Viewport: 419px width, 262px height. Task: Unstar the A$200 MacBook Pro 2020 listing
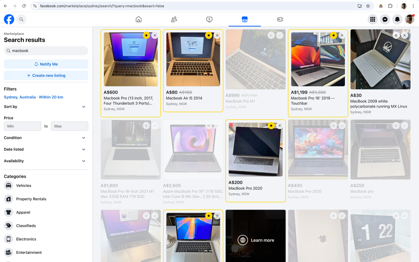point(271,125)
